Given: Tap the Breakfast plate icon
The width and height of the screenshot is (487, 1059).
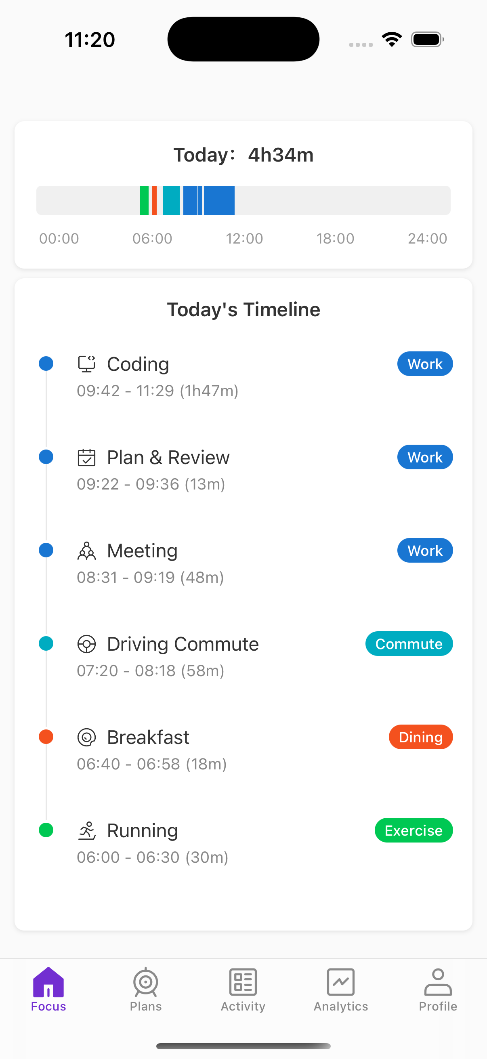Looking at the screenshot, I should tap(87, 738).
